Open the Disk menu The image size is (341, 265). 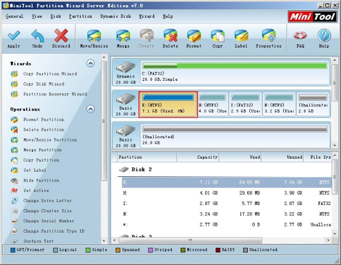(56, 16)
